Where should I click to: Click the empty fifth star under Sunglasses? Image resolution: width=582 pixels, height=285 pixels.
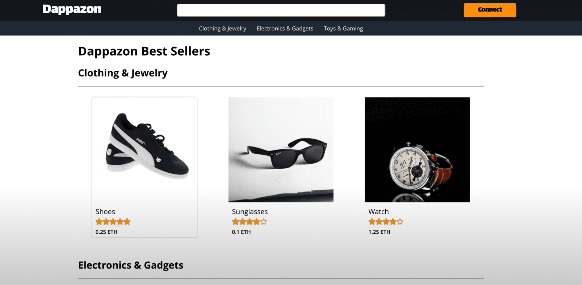point(264,222)
